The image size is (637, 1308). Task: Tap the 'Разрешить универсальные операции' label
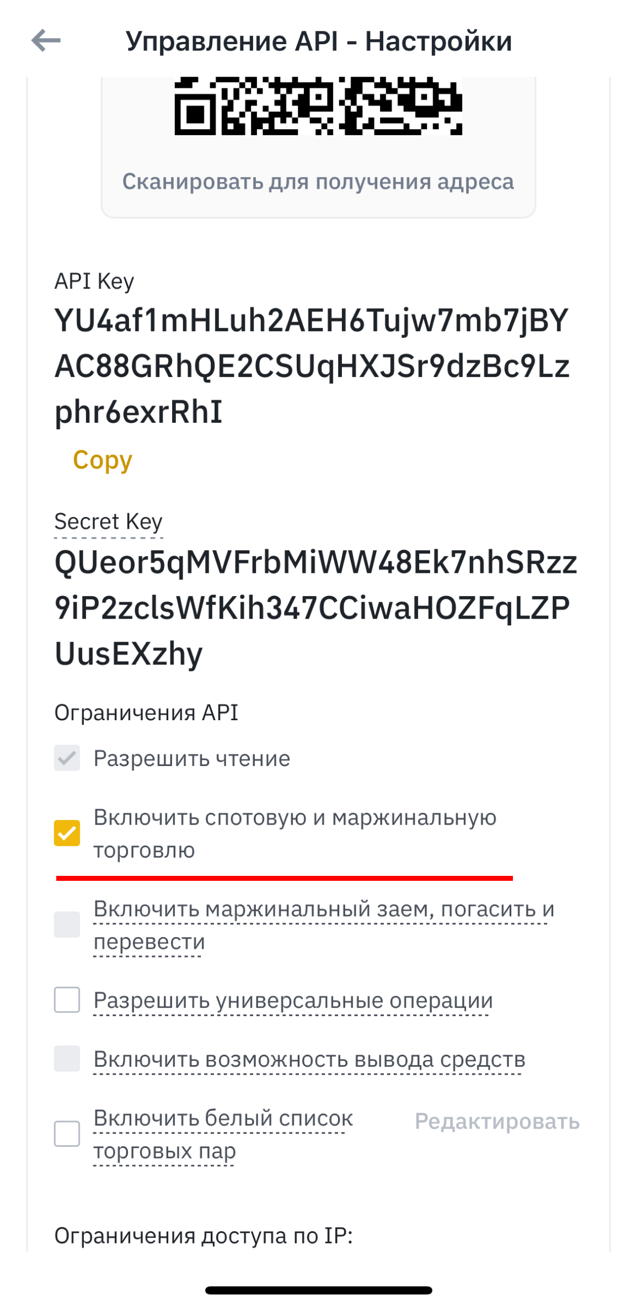tap(293, 1001)
